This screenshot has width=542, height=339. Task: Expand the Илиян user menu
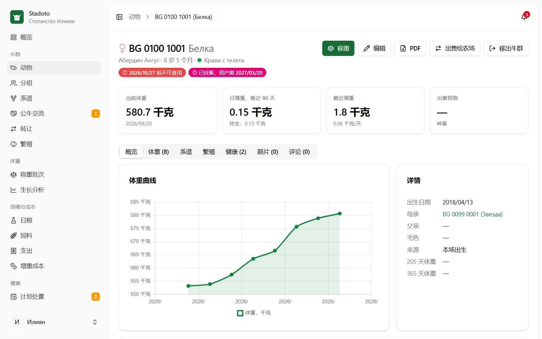point(54,322)
